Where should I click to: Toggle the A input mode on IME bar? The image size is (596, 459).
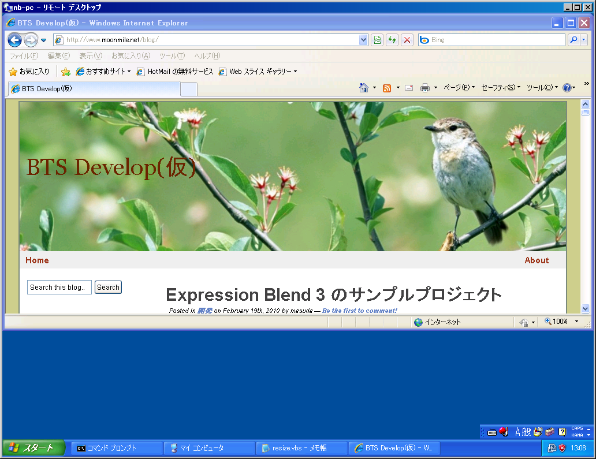tap(518, 431)
